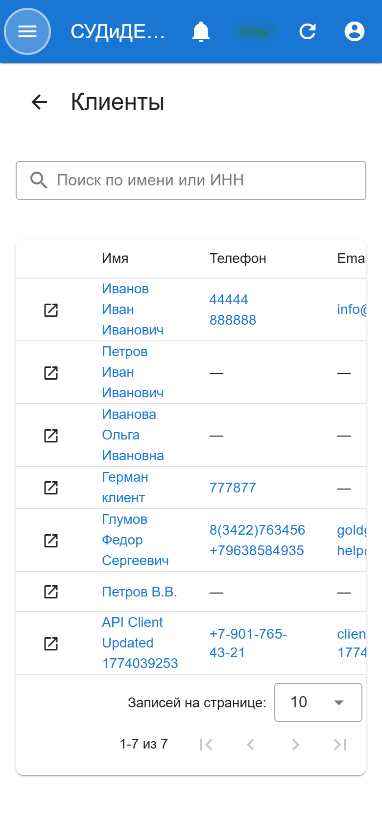Sort by the Имя column header
This screenshot has width=382, height=828.
point(115,259)
